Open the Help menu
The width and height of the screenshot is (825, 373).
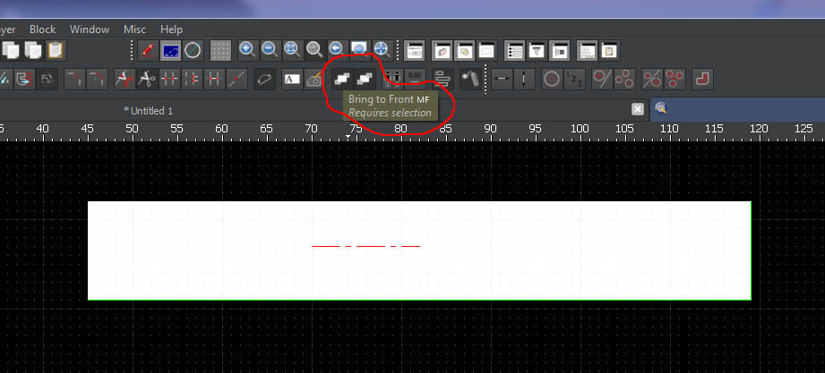pyautogui.click(x=171, y=30)
